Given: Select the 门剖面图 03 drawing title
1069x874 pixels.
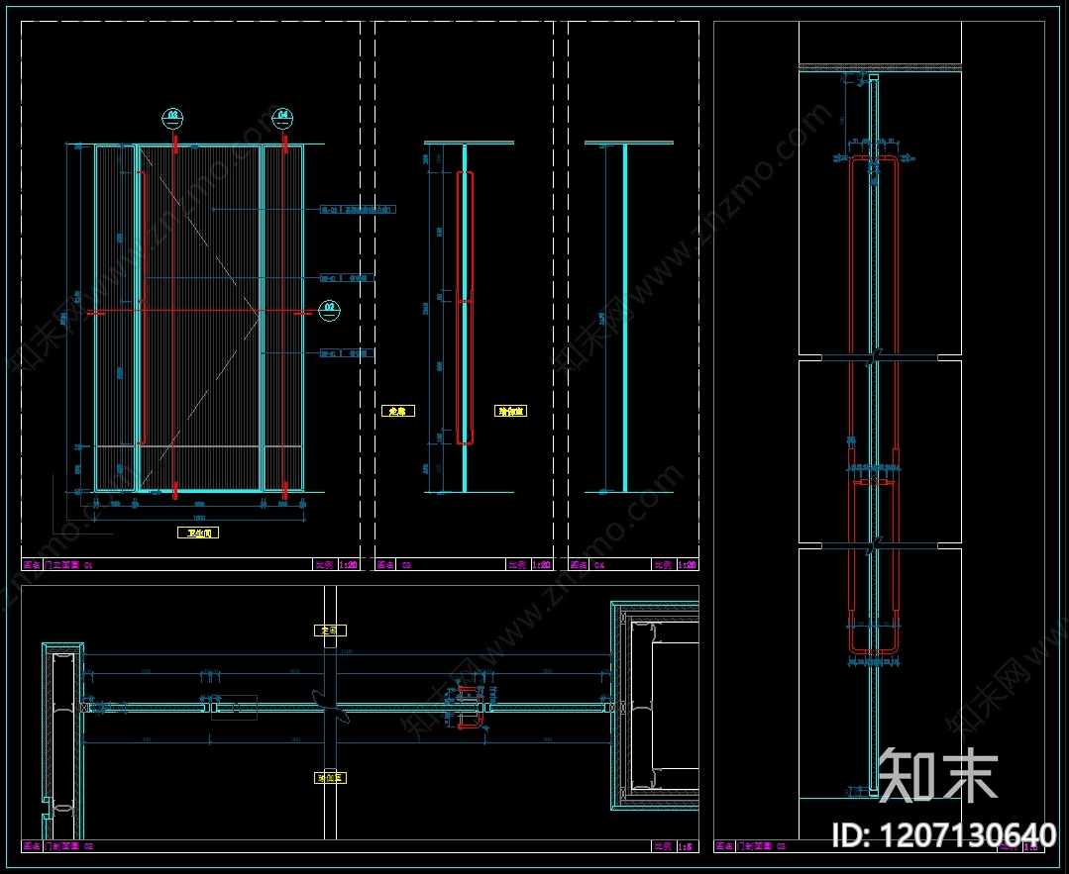Looking at the screenshot, I should click(x=761, y=846).
